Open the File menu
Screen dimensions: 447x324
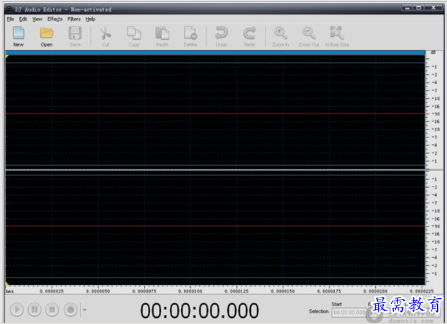pos(10,19)
